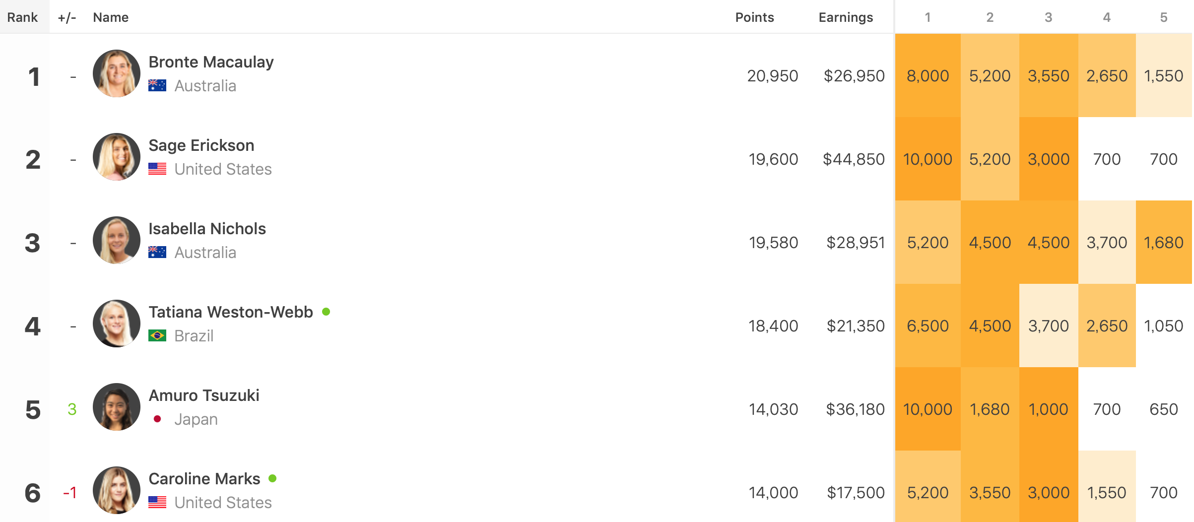Open Isabella Nichols' profile photo

[117, 240]
